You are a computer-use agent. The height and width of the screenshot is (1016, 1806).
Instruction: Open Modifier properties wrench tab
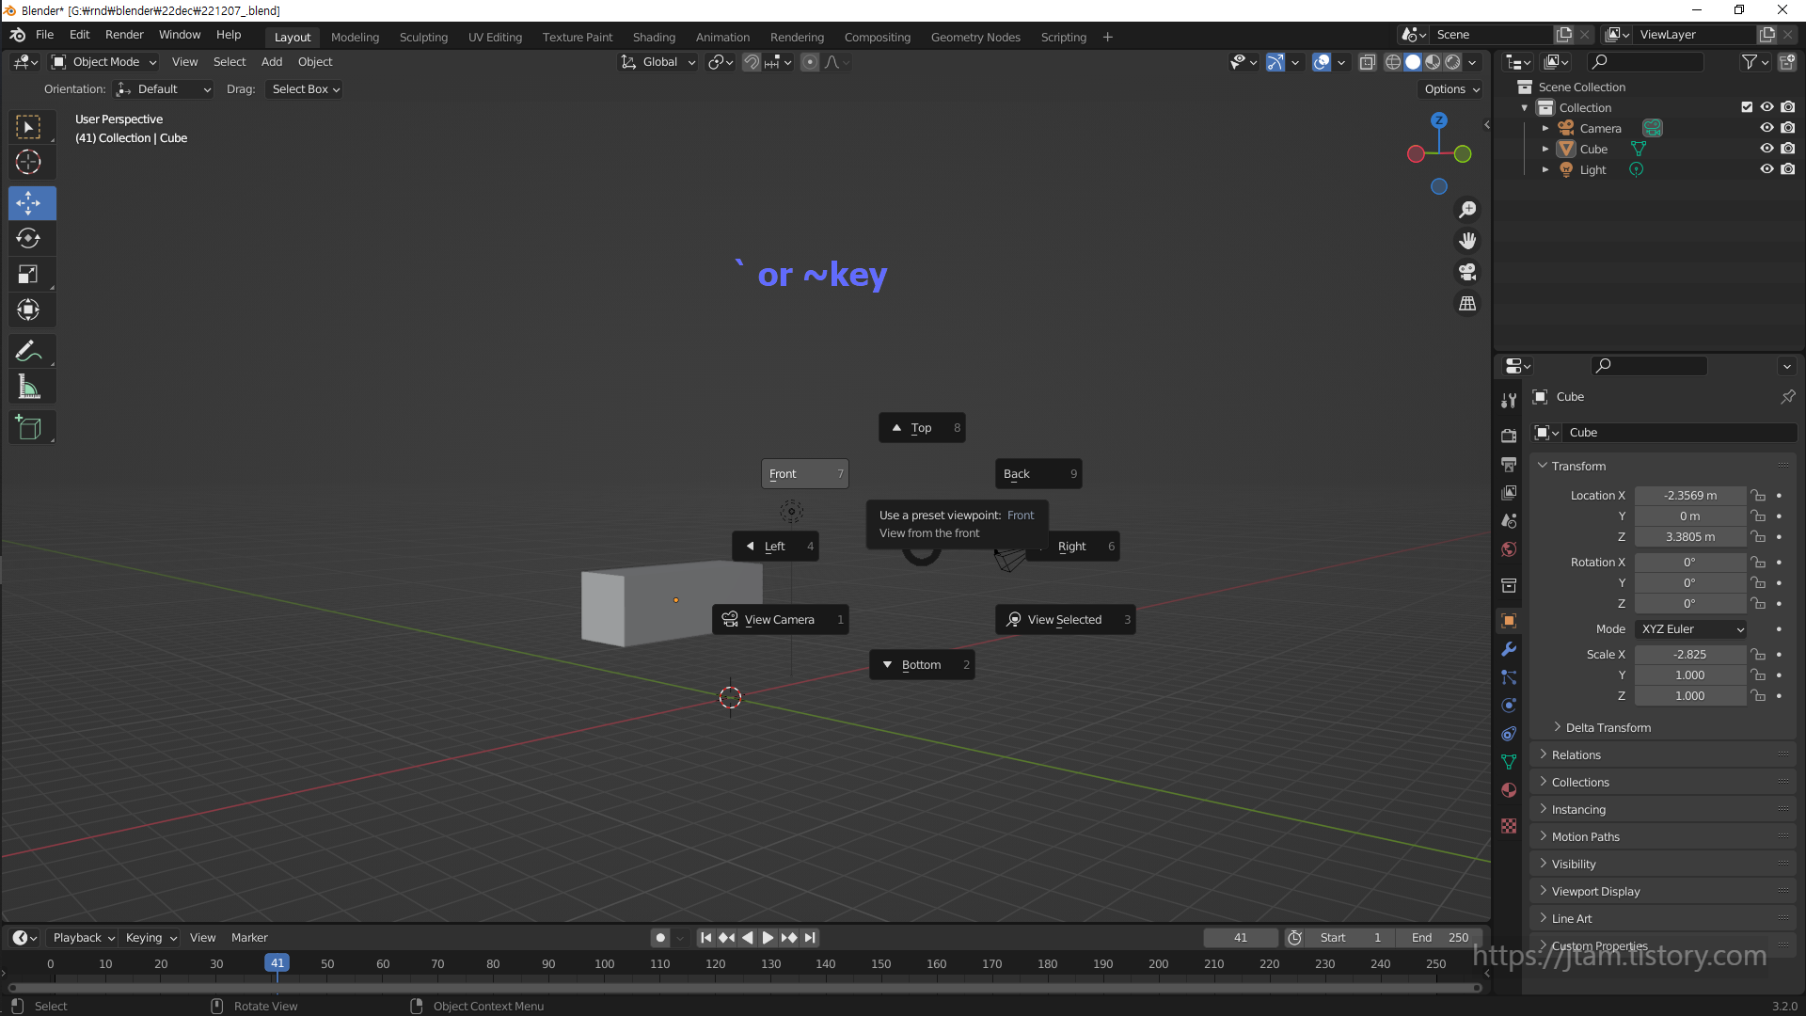tap(1509, 649)
